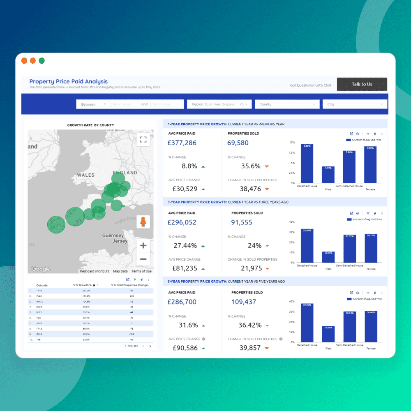Open three-dot menu on 3-year chart

click(382, 213)
